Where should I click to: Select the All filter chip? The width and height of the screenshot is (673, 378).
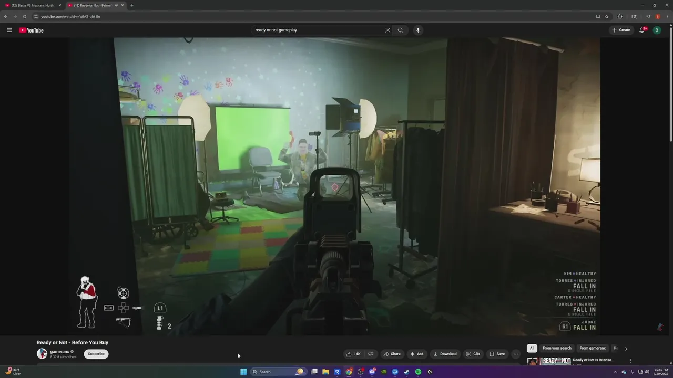[532, 348]
